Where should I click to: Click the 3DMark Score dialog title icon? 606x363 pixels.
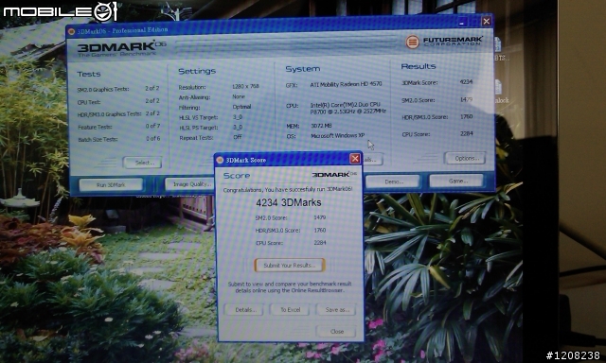click(x=220, y=160)
